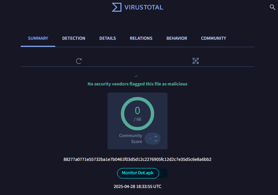Click the 0 / 66 detection score circle
The width and height of the screenshot is (278, 195).
[x=138, y=114]
